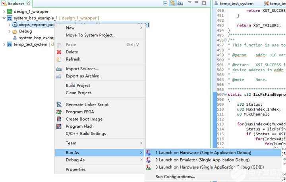Choose Clean Project
Image resolution: width=286 pixels, height=182 pixels.
click(x=100, y=93)
